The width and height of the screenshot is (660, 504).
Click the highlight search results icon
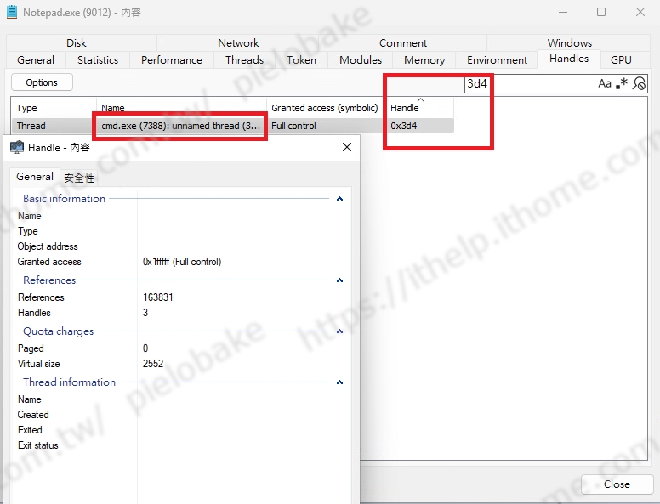point(639,83)
